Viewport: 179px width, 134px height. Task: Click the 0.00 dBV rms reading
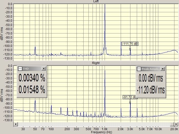(x=151, y=78)
